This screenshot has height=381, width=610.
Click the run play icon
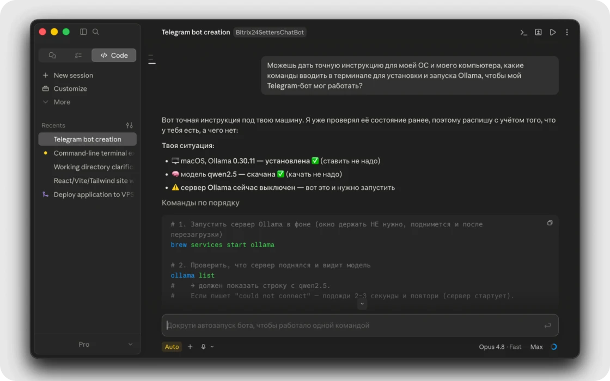[552, 32]
